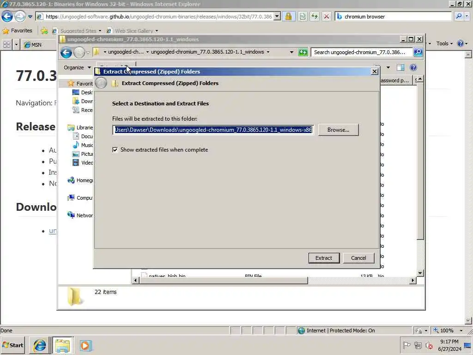Image resolution: width=473 pixels, height=355 pixels.
Task: Expand the Explorer address history dropdown
Action: point(291,52)
